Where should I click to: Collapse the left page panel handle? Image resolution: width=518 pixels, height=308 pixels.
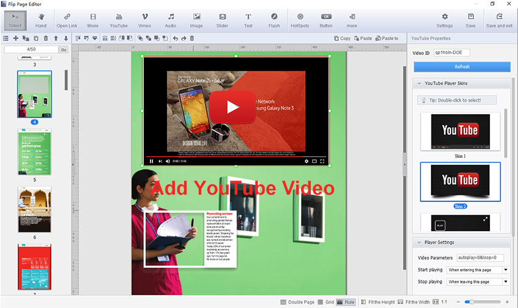[x=73, y=164]
